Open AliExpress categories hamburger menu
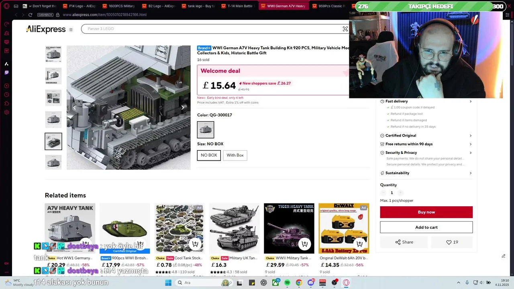514x289 pixels. pos(71,29)
